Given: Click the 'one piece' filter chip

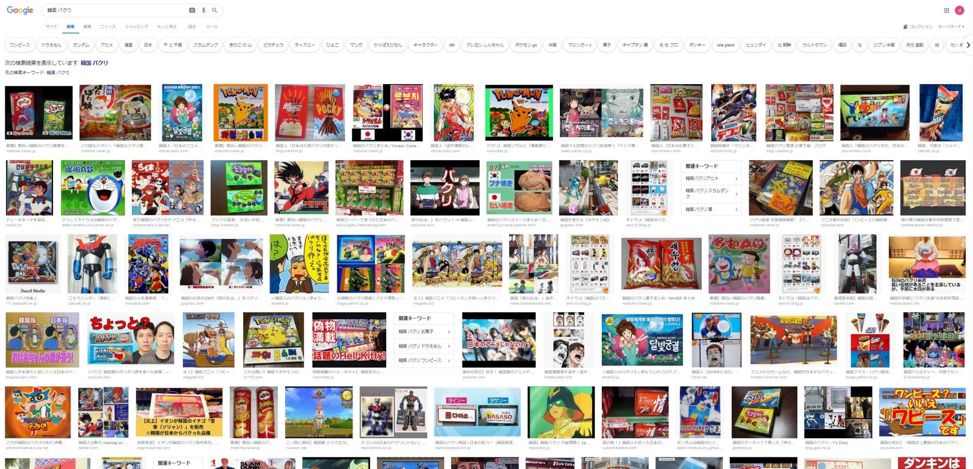Looking at the screenshot, I should click(725, 45).
